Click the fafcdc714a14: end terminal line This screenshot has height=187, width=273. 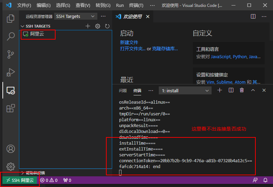[x=140, y=166]
